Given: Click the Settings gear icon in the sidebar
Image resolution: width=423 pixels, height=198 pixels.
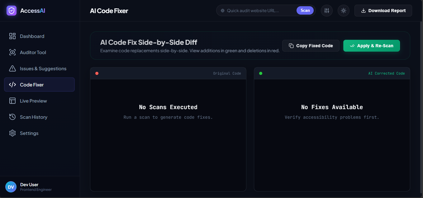Looking at the screenshot, I should point(12,133).
